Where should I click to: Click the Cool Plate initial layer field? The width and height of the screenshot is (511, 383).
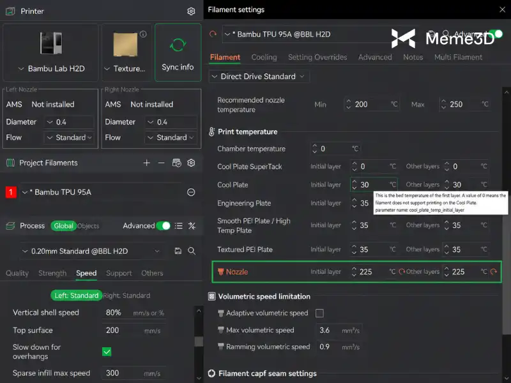click(x=374, y=184)
